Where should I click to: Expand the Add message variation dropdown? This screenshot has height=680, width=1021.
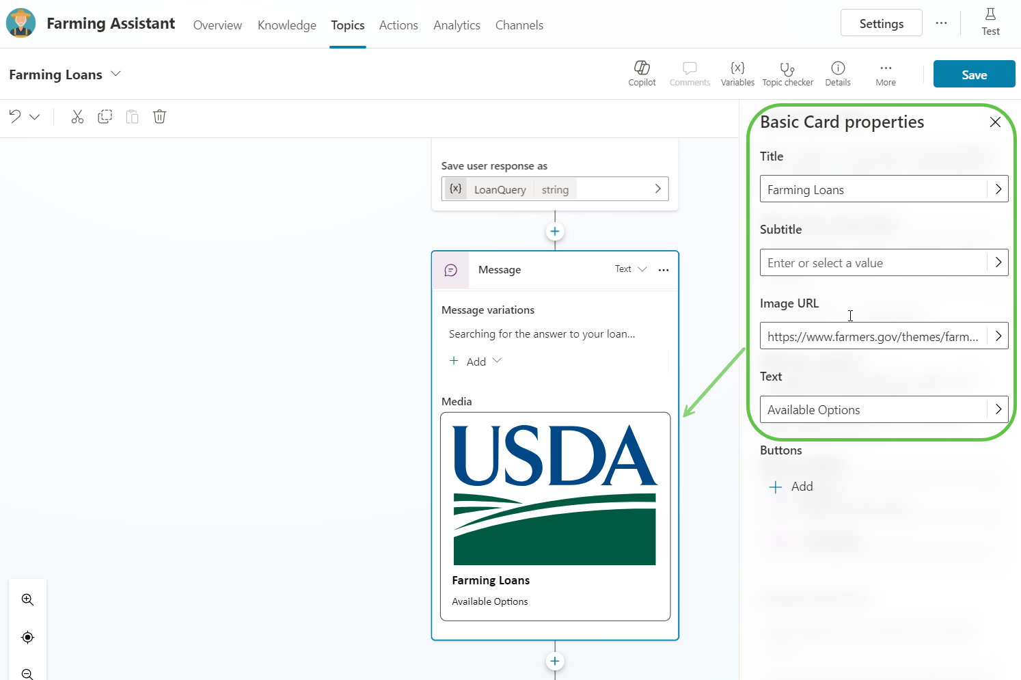(497, 361)
